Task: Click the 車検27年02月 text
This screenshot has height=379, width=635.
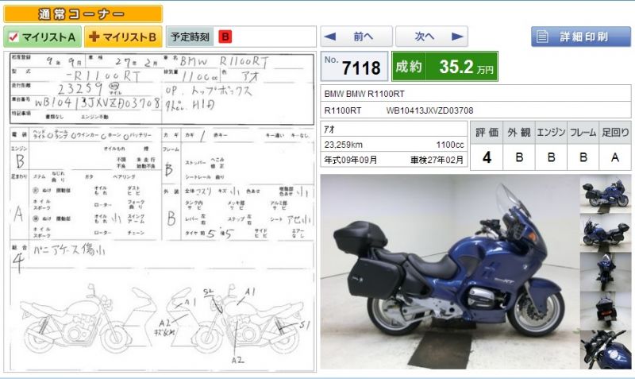Action: pyautogui.click(x=437, y=160)
